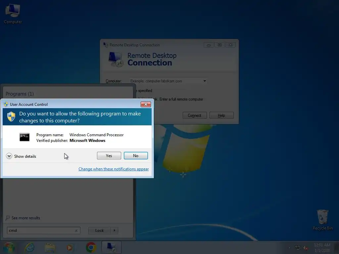Viewport: 339px width, 254px height.
Task: Expand Show details chevron
Action: [9, 156]
